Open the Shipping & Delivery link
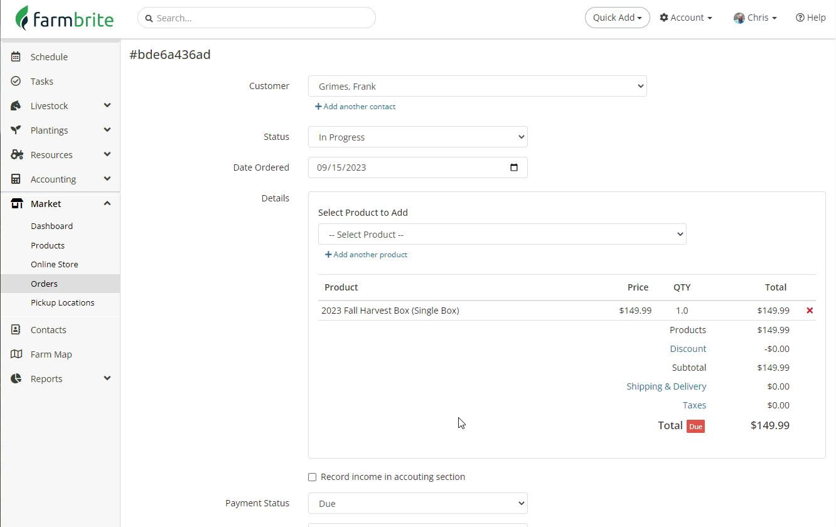Image resolution: width=836 pixels, height=527 pixels. (666, 386)
